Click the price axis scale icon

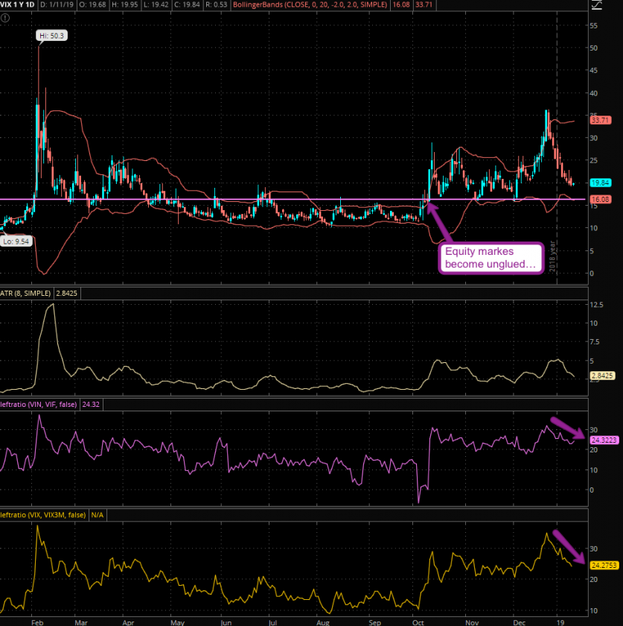pyautogui.click(x=596, y=6)
